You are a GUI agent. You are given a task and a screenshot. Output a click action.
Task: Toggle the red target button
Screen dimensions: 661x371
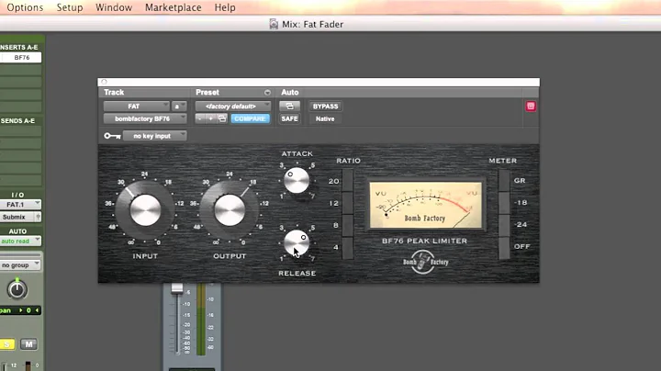pyautogui.click(x=531, y=107)
